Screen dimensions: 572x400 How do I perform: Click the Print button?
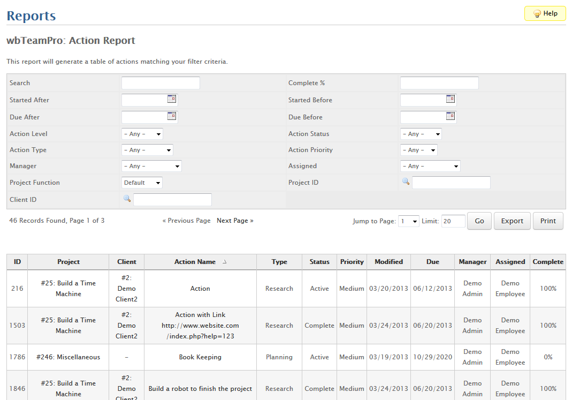(548, 221)
